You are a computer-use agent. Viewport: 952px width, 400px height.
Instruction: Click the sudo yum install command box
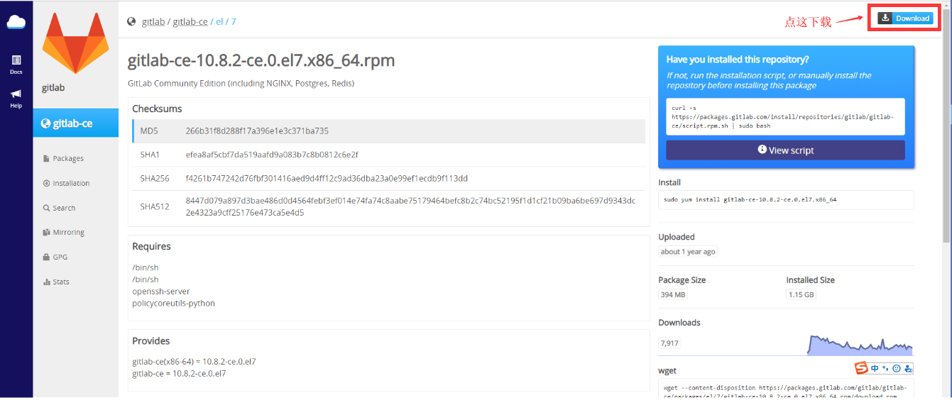coord(786,200)
